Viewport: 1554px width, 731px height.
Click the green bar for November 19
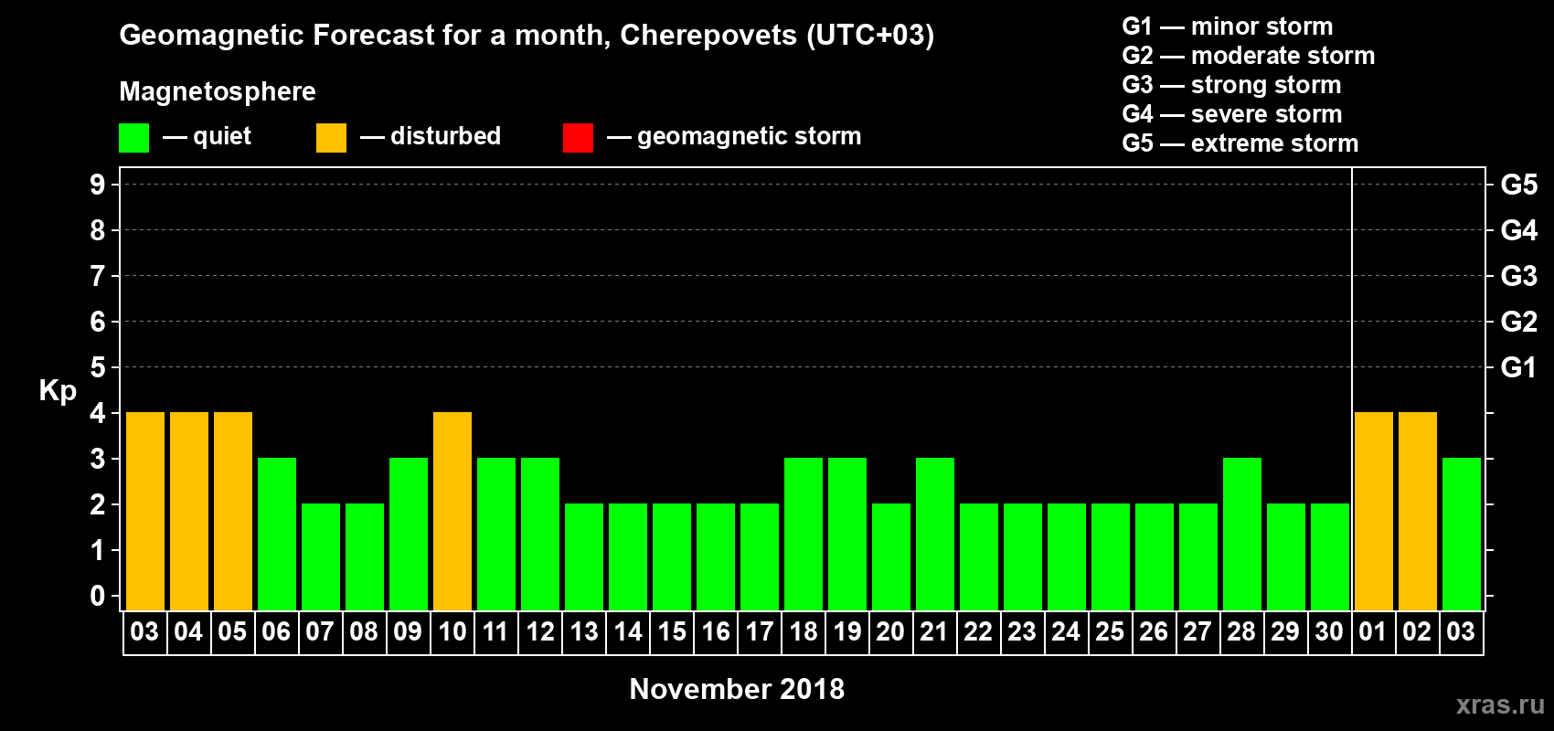pyautogui.click(x=847, y=535)
